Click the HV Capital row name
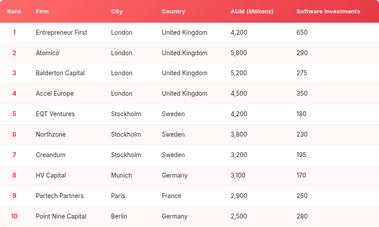Image resolution: width=379 pixels, height=227 pixels. [51, 175]
